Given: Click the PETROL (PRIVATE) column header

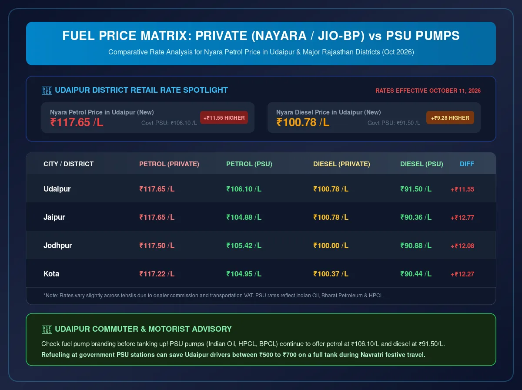Looking at the screenshot, I should click(x=169, y=164).
